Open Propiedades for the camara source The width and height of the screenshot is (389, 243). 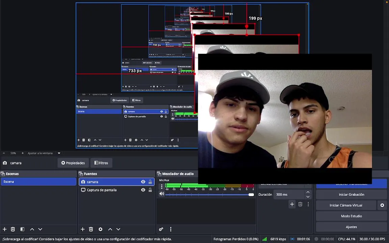click(73, 163)
